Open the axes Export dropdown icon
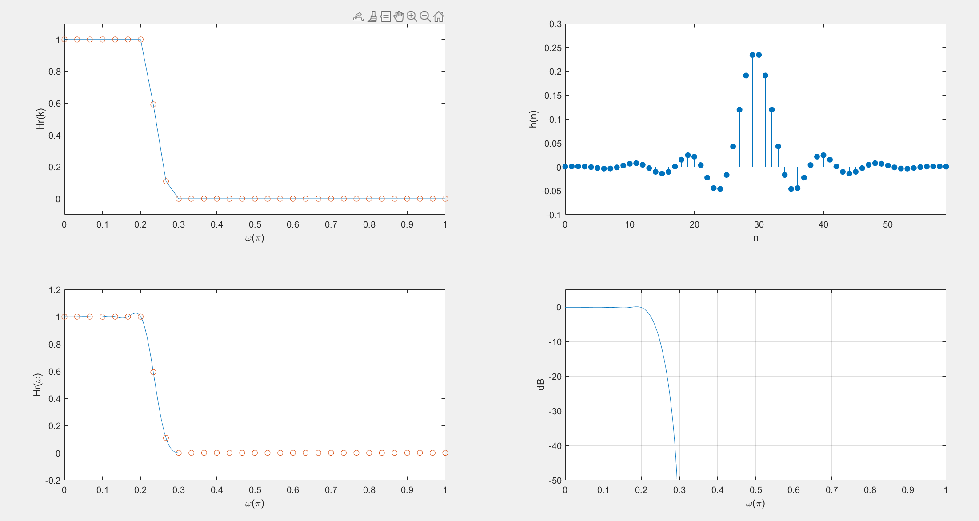 click(358, 17)
